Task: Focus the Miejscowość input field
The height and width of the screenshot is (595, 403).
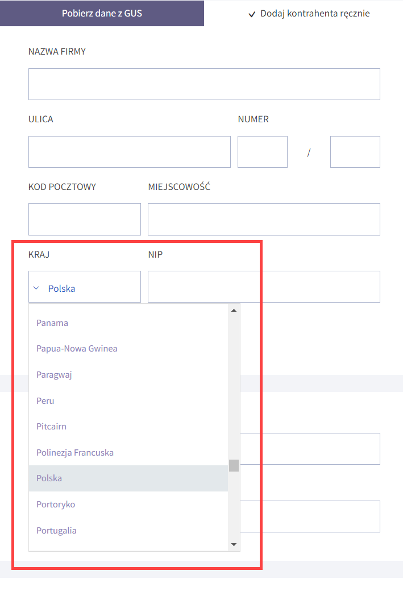Action: point(264,219)
